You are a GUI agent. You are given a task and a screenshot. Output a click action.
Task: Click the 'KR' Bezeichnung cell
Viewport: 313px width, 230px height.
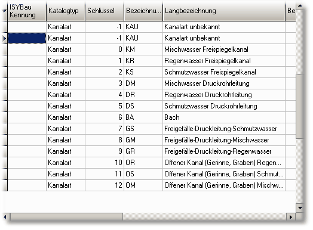(x=143, y=61)
